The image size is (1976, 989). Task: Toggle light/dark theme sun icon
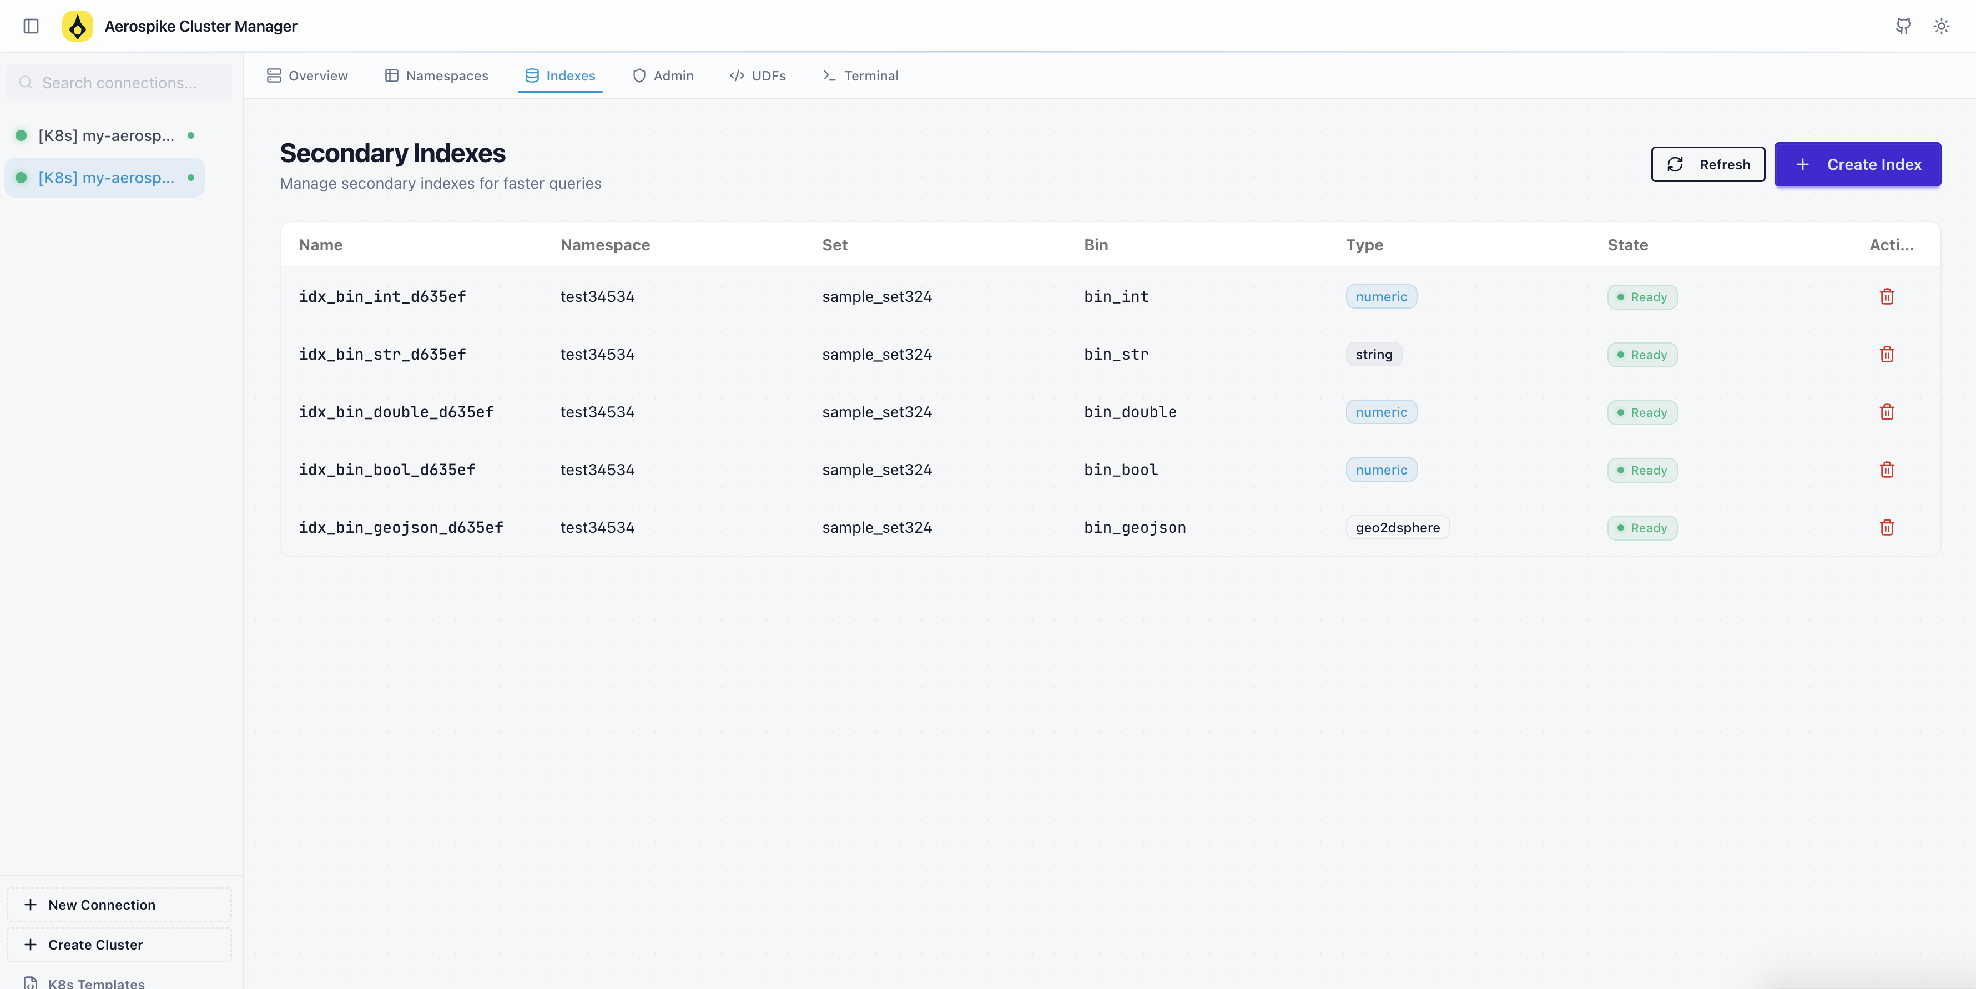coord(1942,26)
